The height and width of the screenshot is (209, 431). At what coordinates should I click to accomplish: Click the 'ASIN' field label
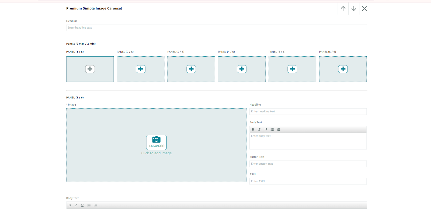(252, 175)
